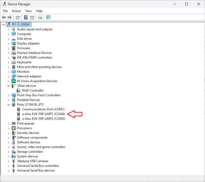
Task: Expand the Computer category
Action: point(8,34)
